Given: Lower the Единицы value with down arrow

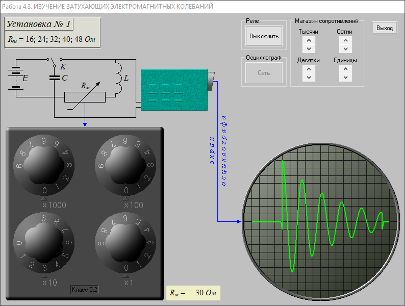Looking at the screenshot, I should [x=345, y=77].
